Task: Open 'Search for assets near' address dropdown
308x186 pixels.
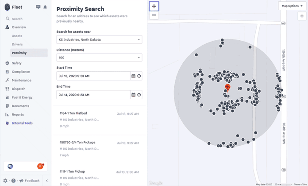Action: tap(99, 39)
